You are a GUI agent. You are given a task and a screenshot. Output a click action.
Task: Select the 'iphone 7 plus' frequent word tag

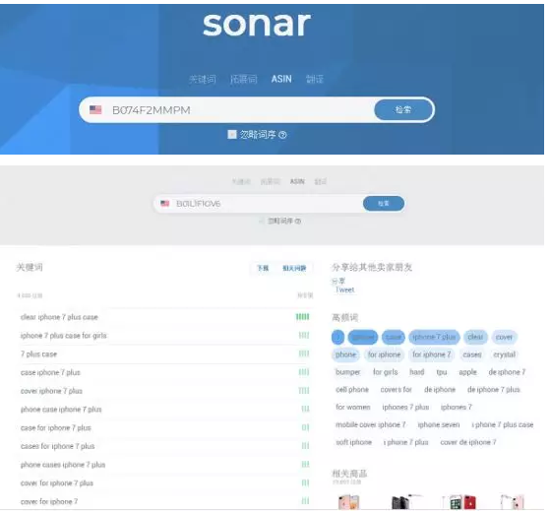pyautogui.click(x=434, y=337)
